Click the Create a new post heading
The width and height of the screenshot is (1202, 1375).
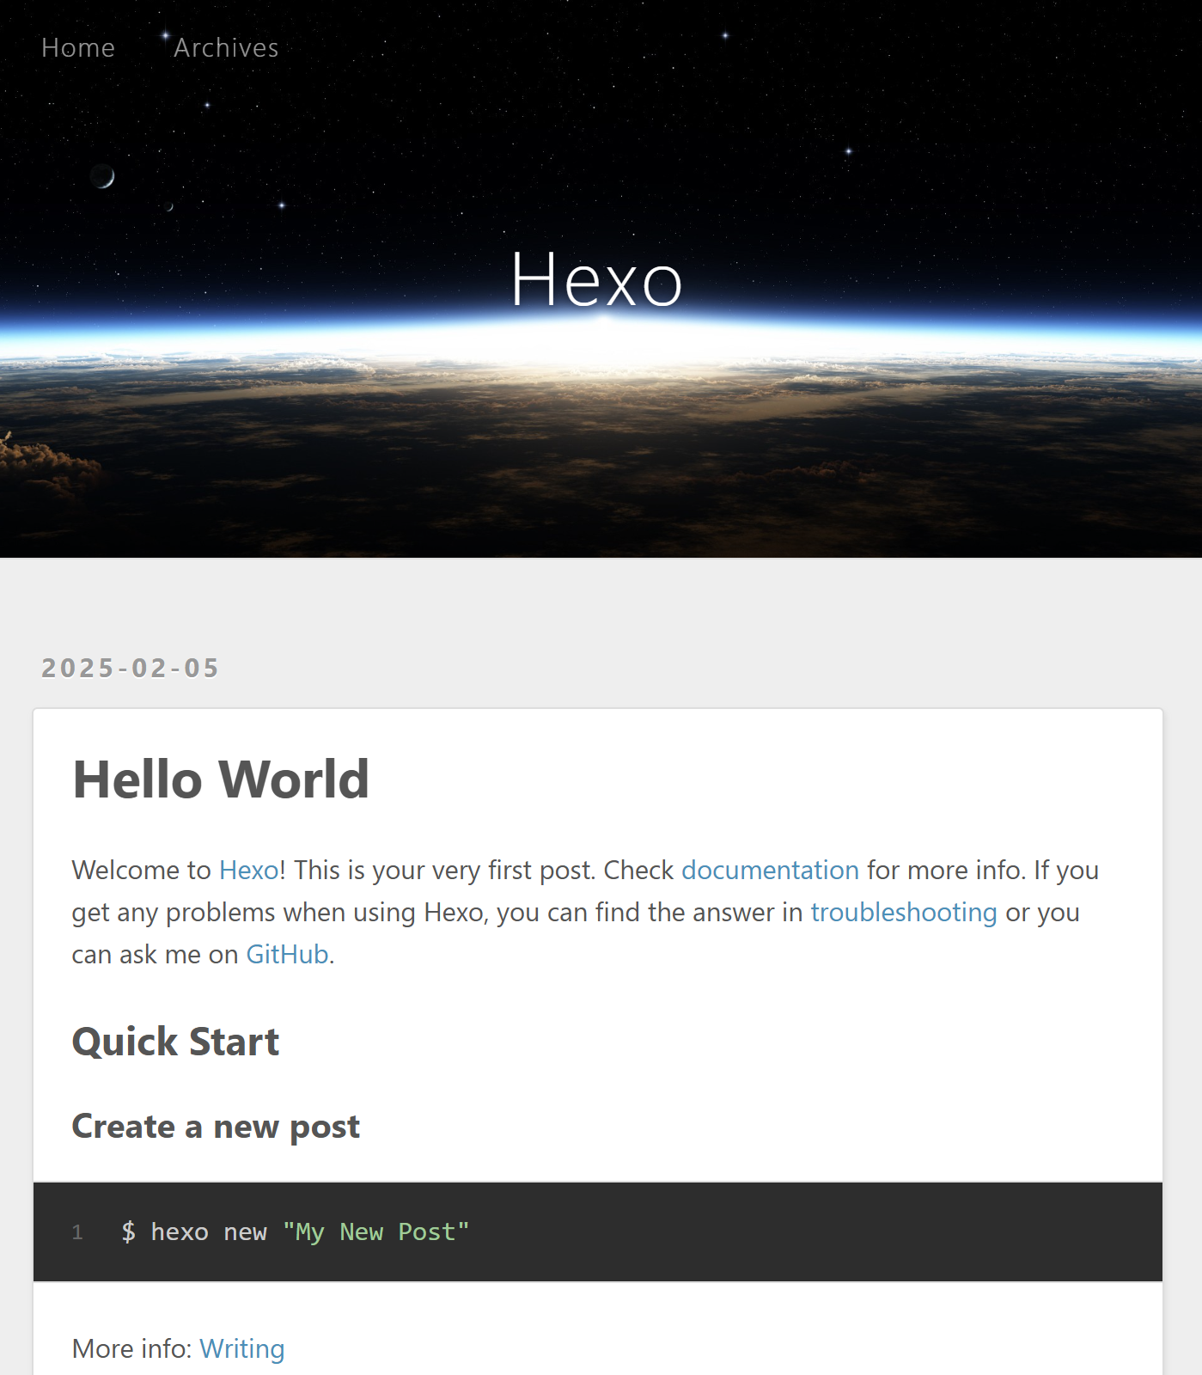coord(216,1127)
